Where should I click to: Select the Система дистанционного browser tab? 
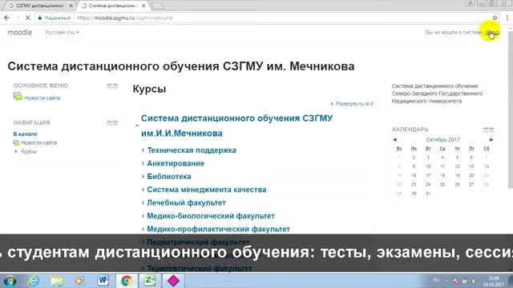point(112,6)
